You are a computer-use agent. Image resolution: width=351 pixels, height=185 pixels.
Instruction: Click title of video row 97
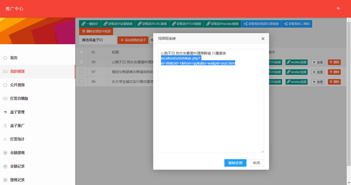133,72
